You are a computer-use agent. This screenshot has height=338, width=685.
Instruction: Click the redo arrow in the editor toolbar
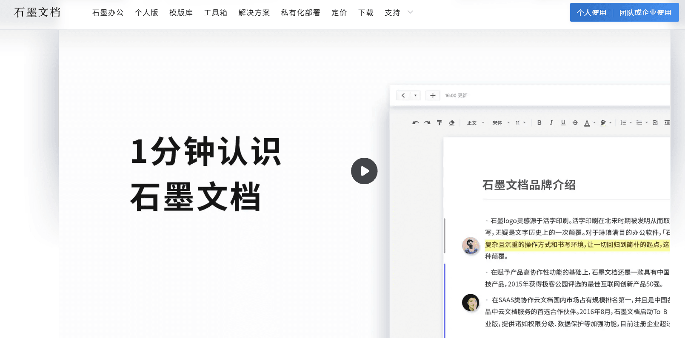point(427,123)
